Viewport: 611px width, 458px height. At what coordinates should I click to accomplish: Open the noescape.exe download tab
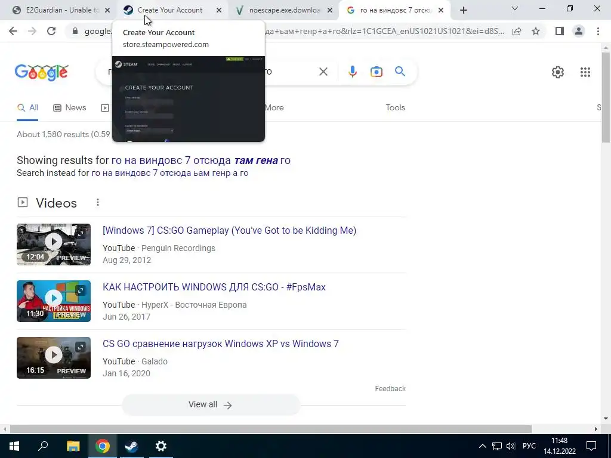tap(284, 10)
